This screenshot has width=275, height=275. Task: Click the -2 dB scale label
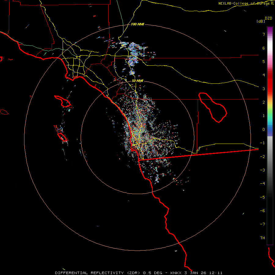262,156
